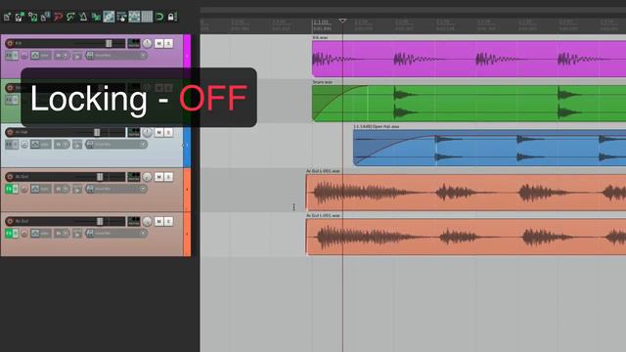This screenshot has width=626, height=352.
Task: Toggle Snap in the toolbar
Action: [x=159, y=17]
